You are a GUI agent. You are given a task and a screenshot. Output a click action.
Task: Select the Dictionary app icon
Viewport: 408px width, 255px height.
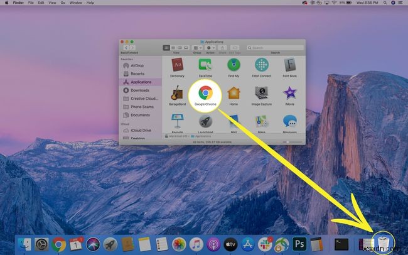click(178, 65)
